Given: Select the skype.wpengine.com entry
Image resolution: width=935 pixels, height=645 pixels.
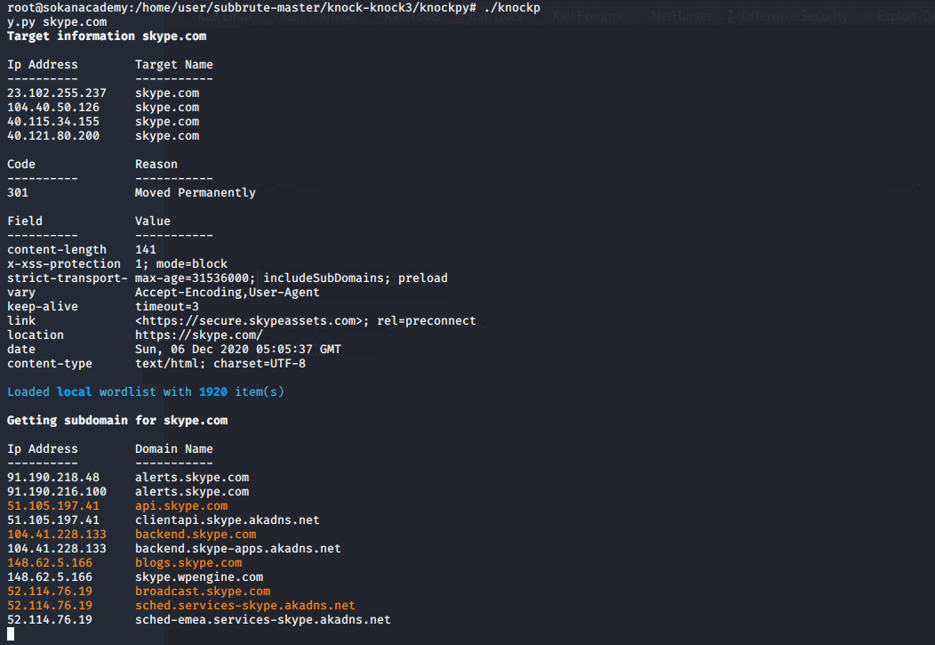Looking at the screenshot, I should click(199, 577).
